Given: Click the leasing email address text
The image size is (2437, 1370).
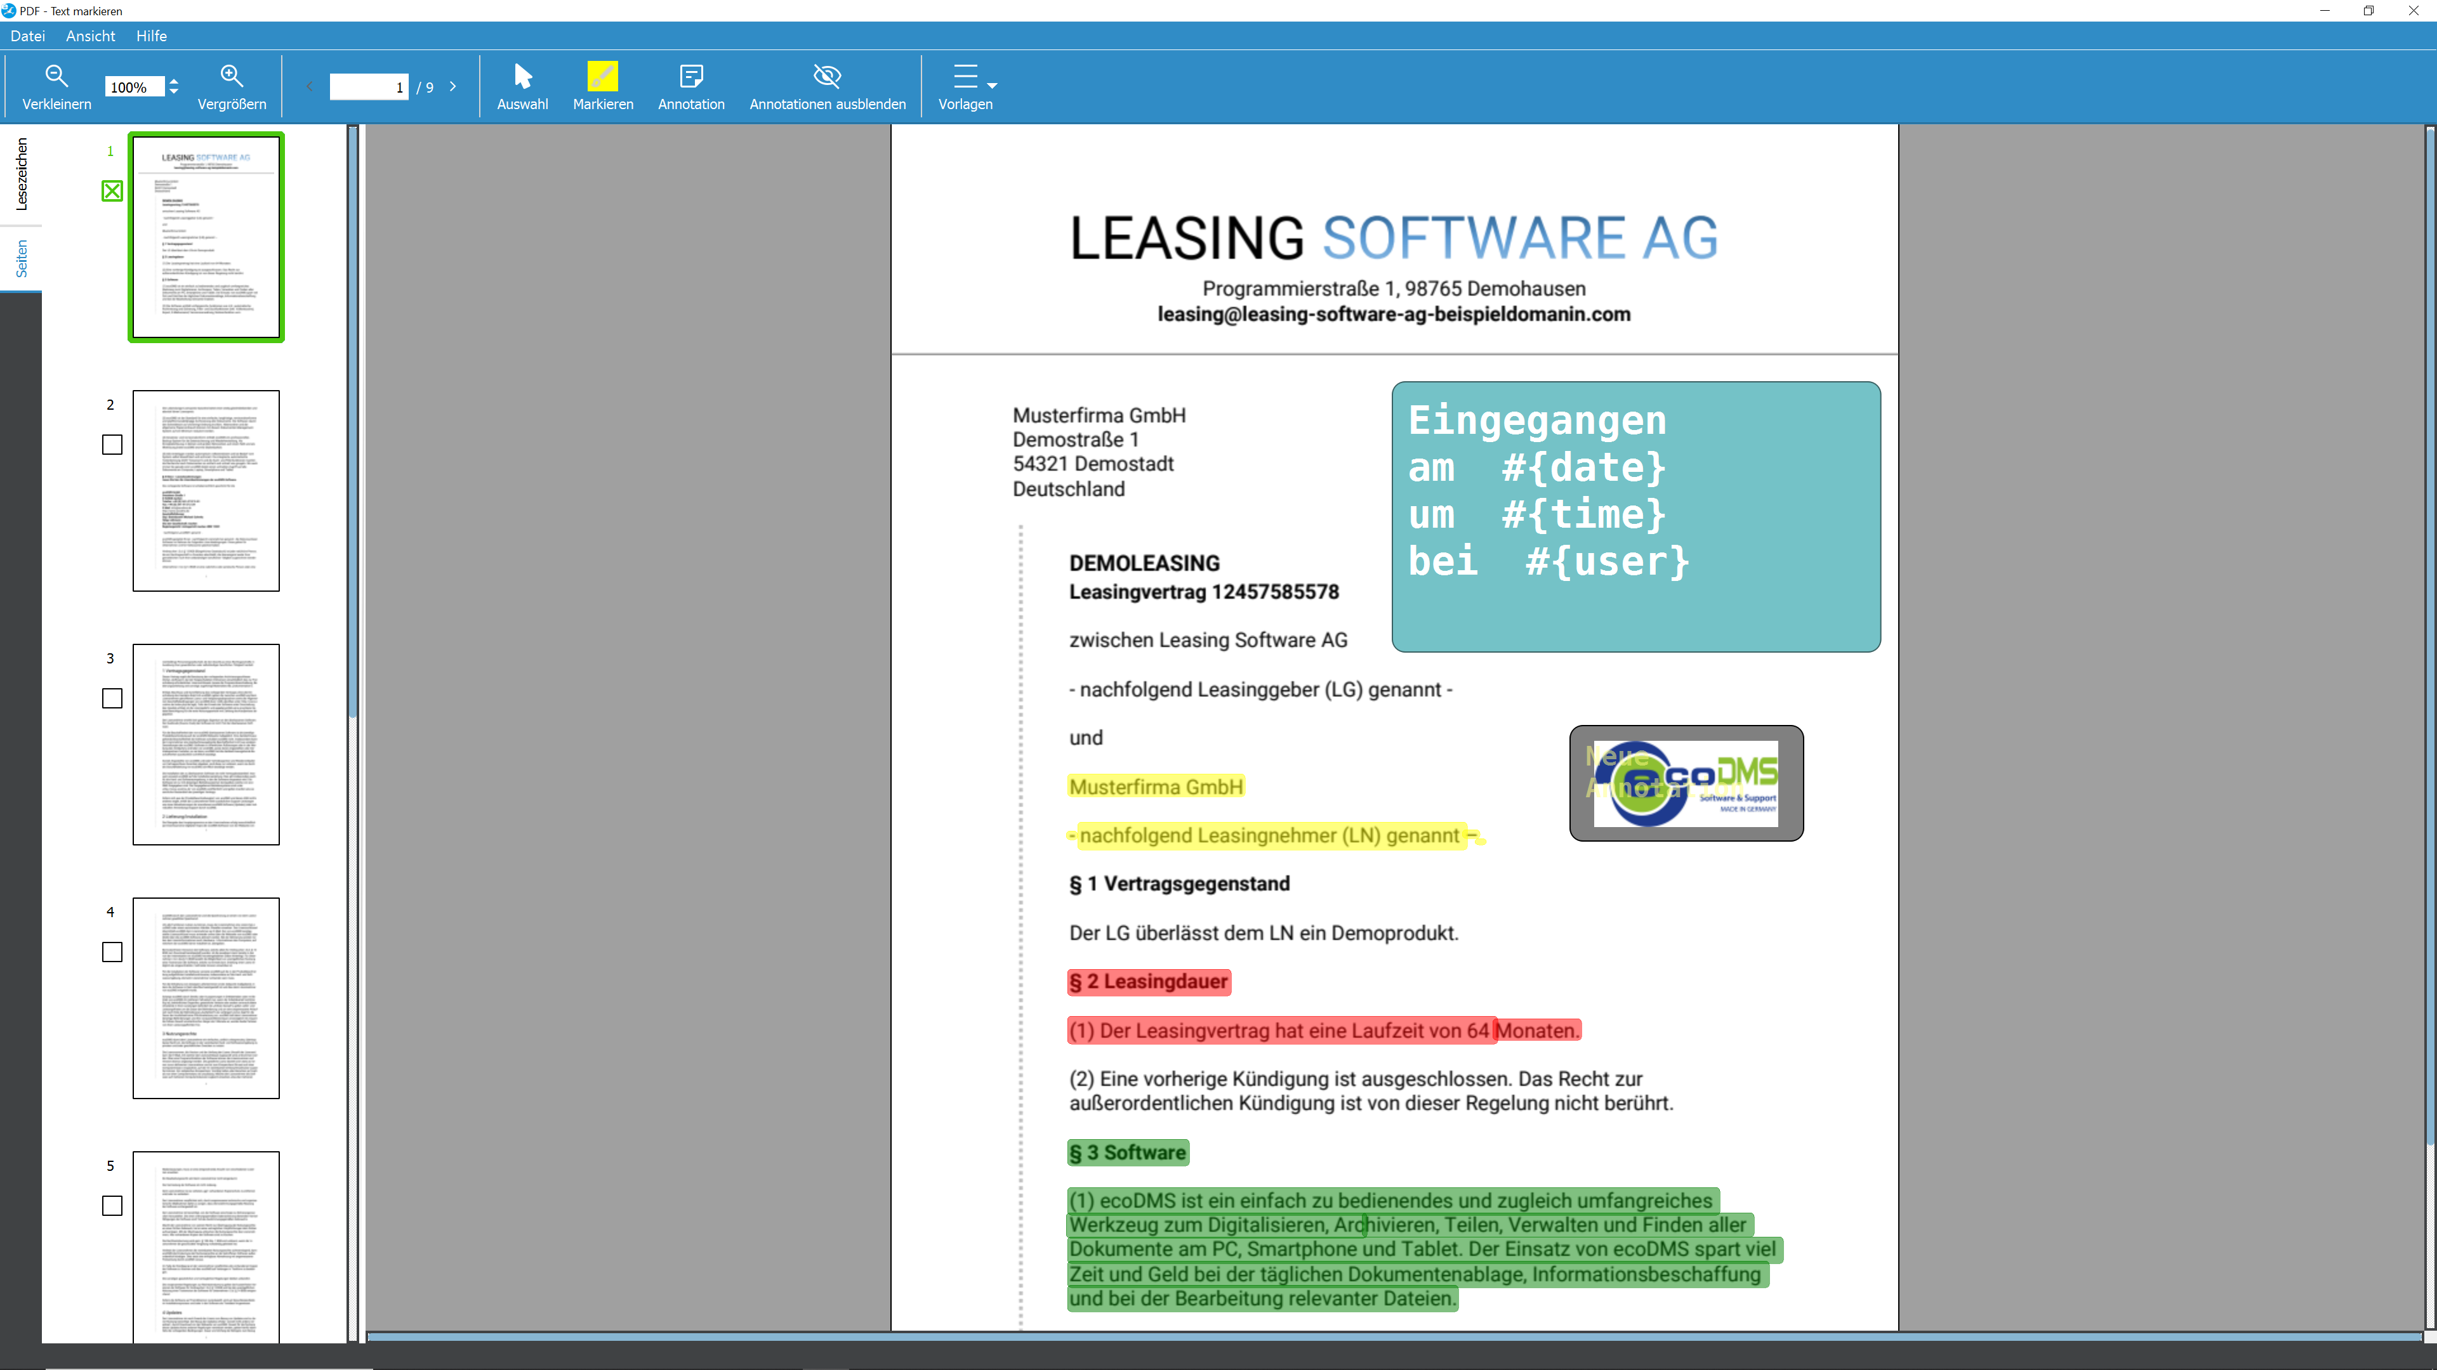Looking at the screenshot, I should (x=1394, y=314).
